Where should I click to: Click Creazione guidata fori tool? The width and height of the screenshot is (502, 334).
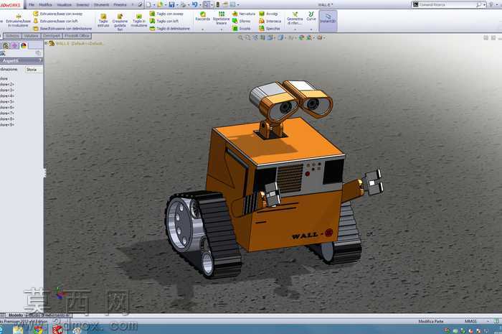pyautogui.click(x=120, y=22)
